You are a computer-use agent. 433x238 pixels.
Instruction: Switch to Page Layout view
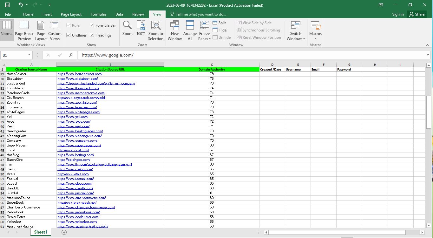coord(41,30)
